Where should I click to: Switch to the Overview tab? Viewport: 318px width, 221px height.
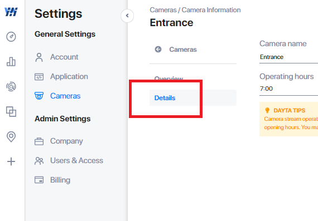[168, 78]
